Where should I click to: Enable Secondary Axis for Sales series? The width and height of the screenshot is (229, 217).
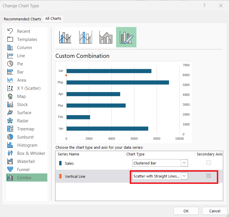209,163
